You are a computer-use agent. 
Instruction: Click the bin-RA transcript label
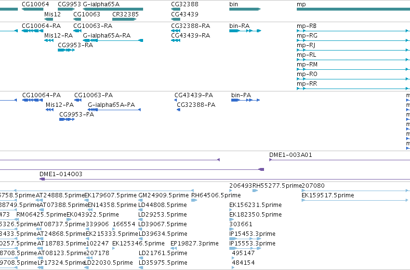(239, 26)
